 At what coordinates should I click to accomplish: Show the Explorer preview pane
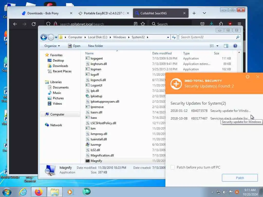coord(226,46)
